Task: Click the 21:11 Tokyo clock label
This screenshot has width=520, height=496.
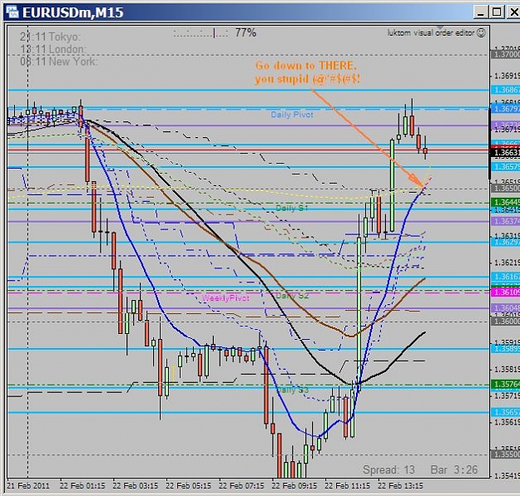Action: (51, 37)
